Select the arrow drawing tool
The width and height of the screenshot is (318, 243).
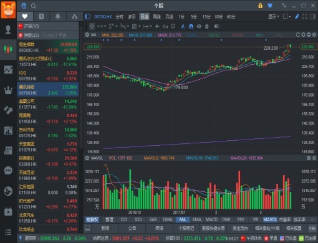click(157, 26)
